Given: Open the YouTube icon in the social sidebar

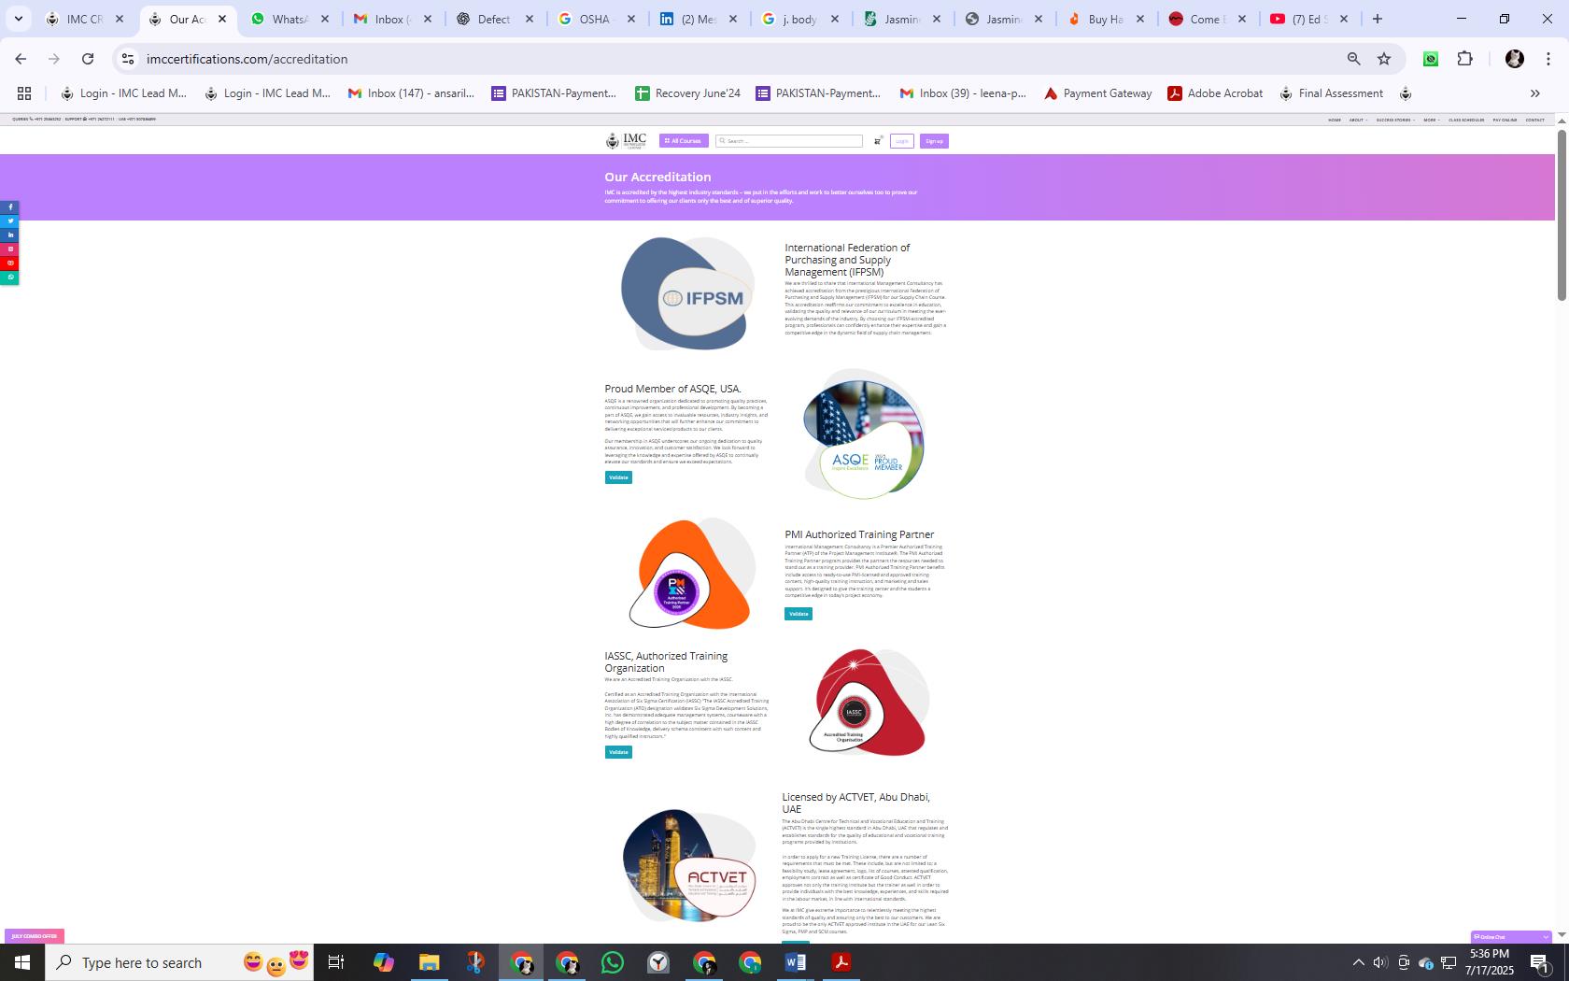Looking at the screenshot, I should (x=9, y=263).
